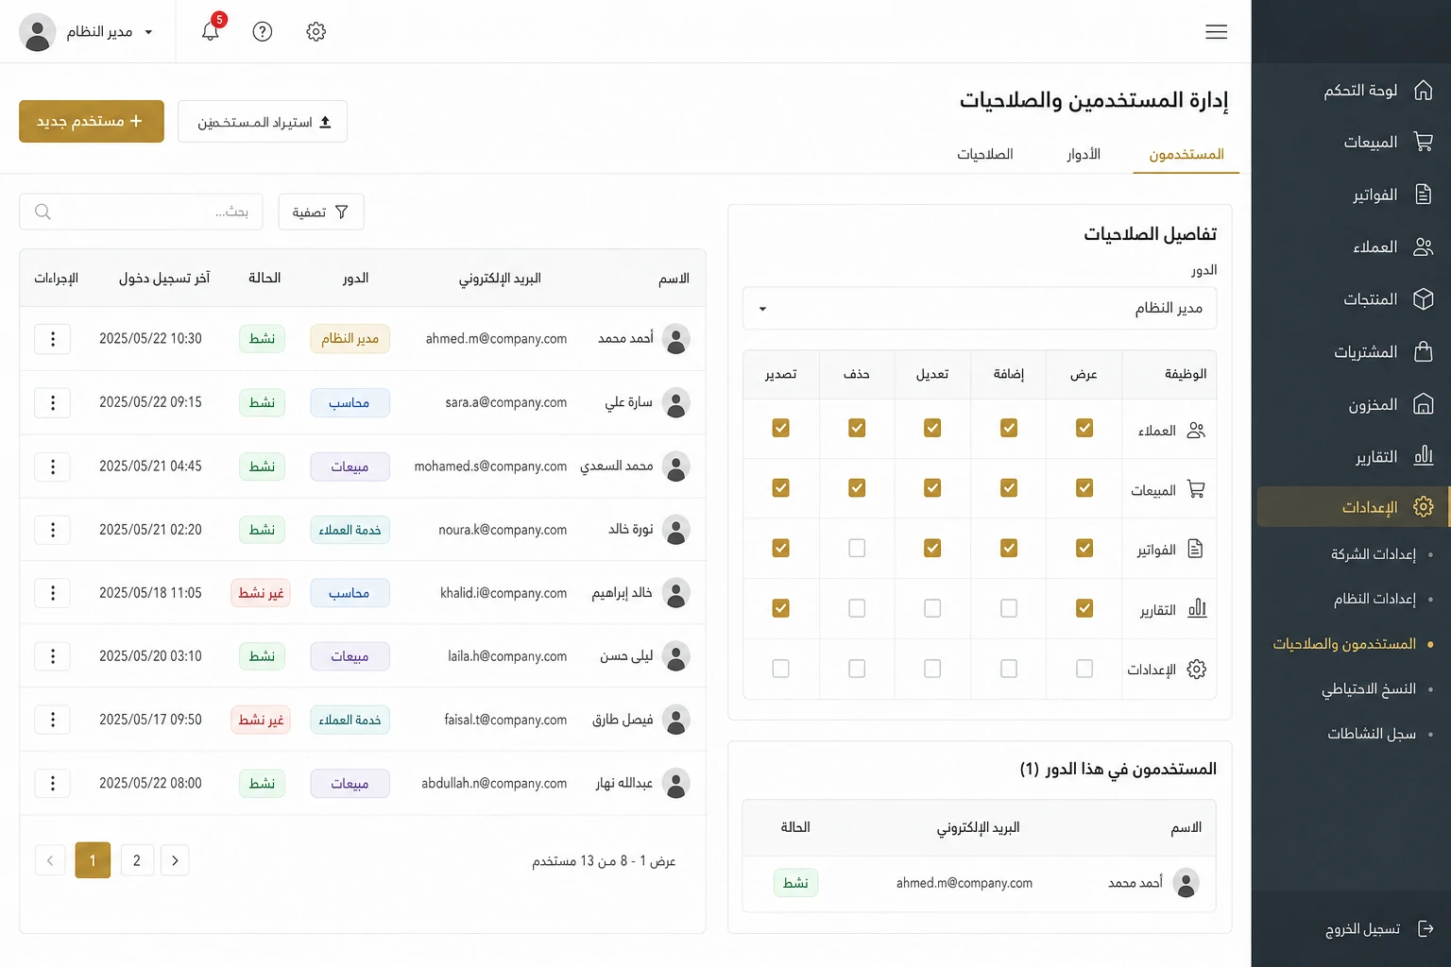Screen dimensions: 1451x967
Task: Open actions menu for ahmed.m@company.com row
Action: 53,338
